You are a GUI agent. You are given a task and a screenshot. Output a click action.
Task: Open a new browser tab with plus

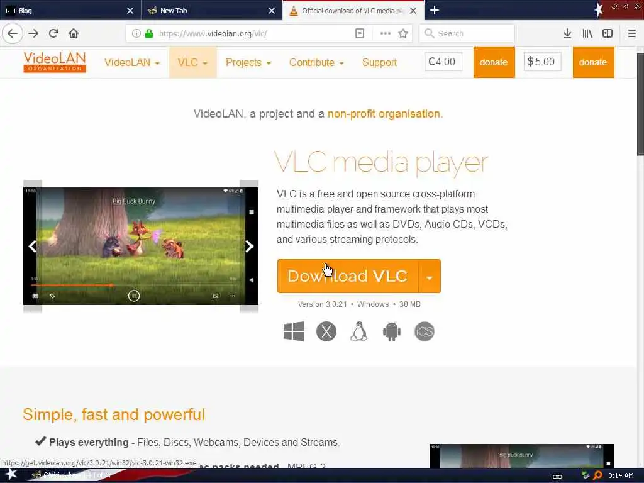435,10
